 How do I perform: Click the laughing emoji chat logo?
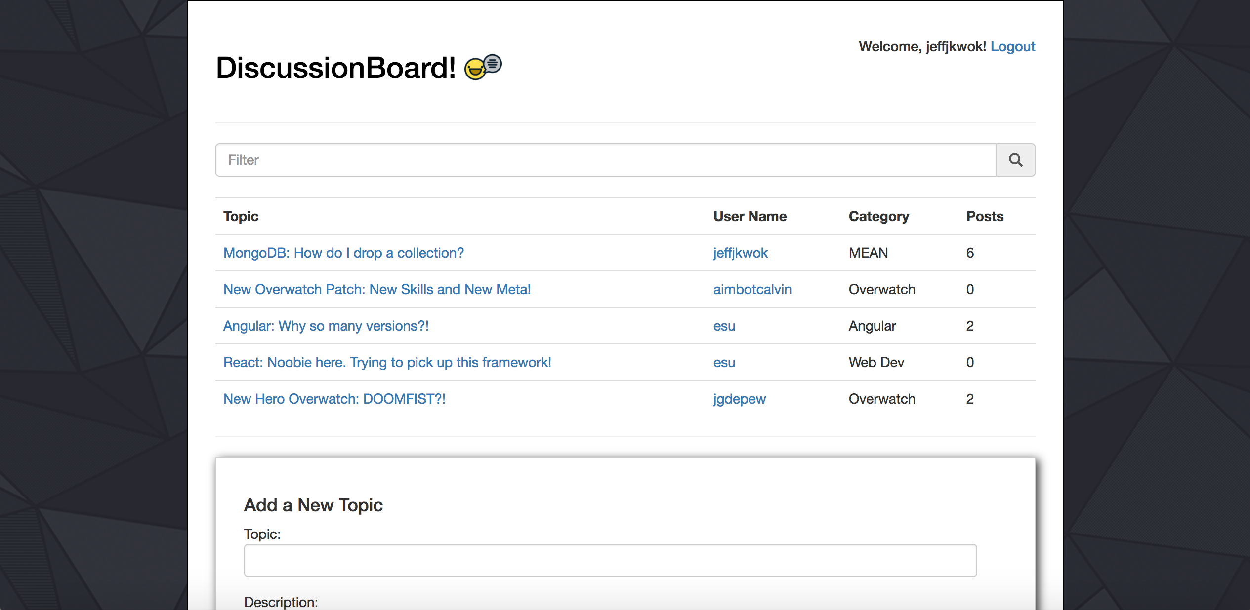pos(483,67)
